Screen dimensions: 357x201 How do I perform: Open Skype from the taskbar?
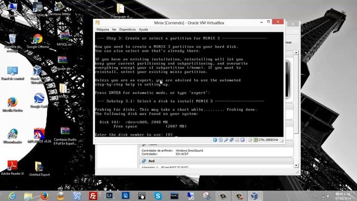[158, 196]
